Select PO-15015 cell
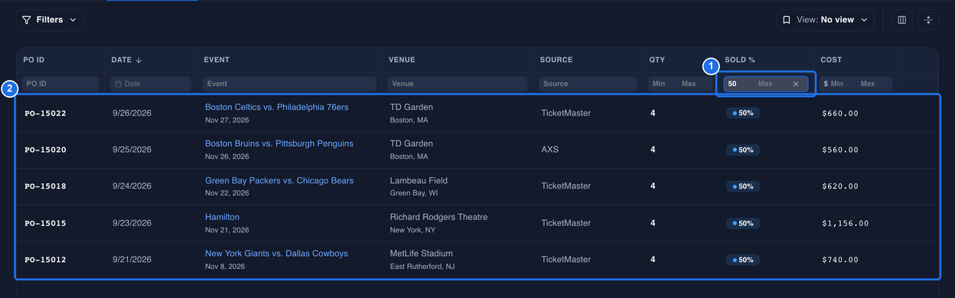 pos(45,223)
